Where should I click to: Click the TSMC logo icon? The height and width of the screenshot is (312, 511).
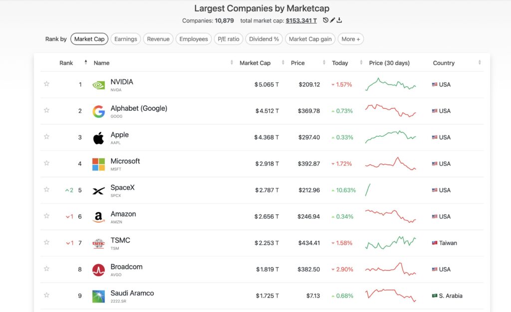[x=98, y=244]
